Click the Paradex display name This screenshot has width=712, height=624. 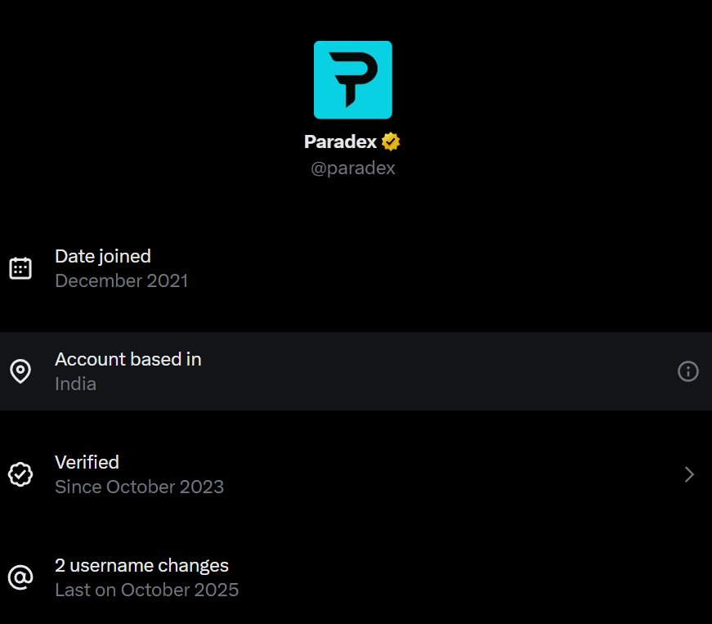[340, 141]
